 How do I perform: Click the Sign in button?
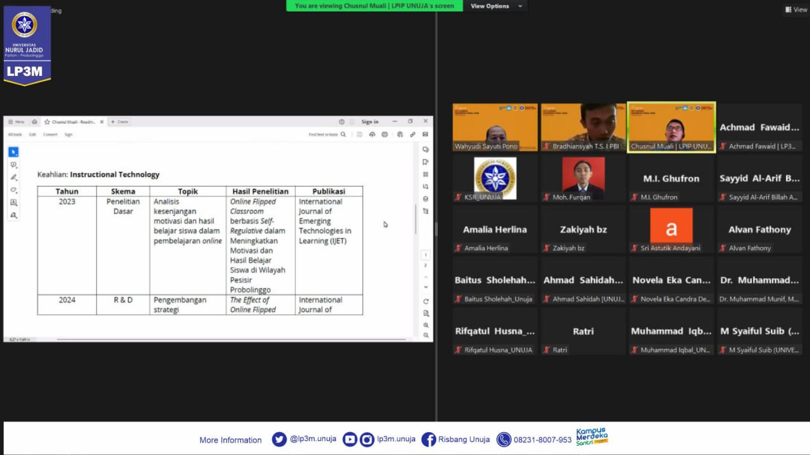coord(370,122)
